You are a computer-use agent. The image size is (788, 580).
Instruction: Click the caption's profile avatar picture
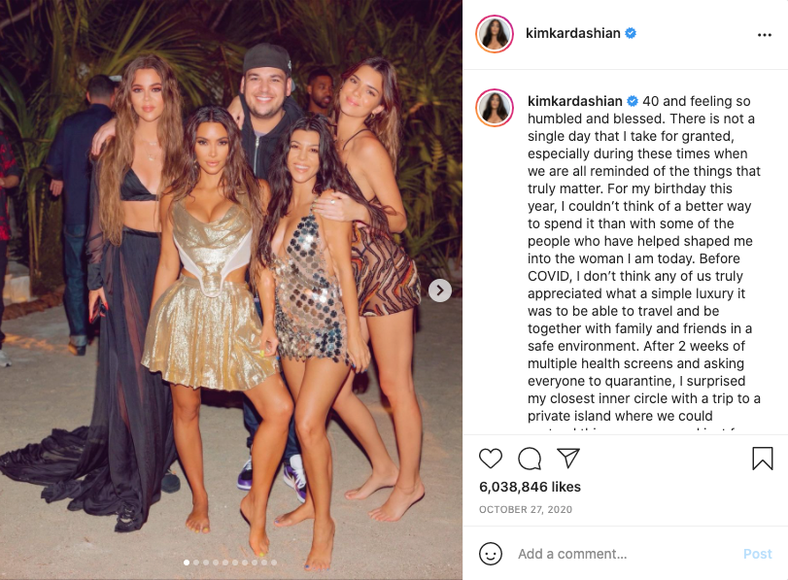495,108
